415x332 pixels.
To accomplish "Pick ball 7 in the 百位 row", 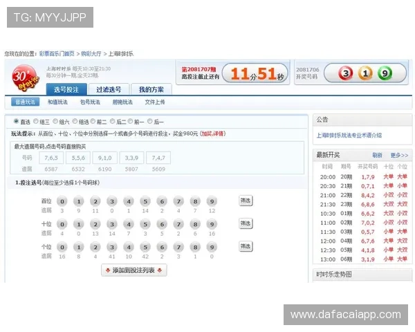I will 178,201.
